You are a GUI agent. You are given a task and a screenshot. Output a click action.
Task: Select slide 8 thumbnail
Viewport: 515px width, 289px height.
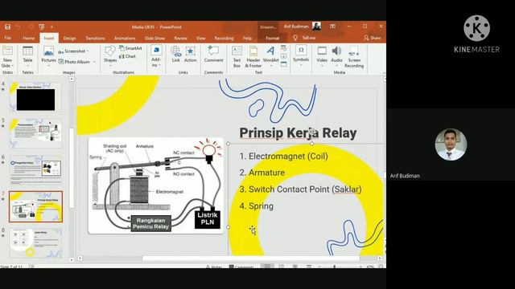35,243
